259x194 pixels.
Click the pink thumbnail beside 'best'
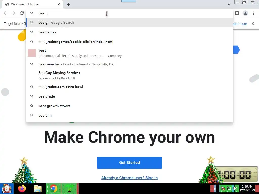[32, 53]
